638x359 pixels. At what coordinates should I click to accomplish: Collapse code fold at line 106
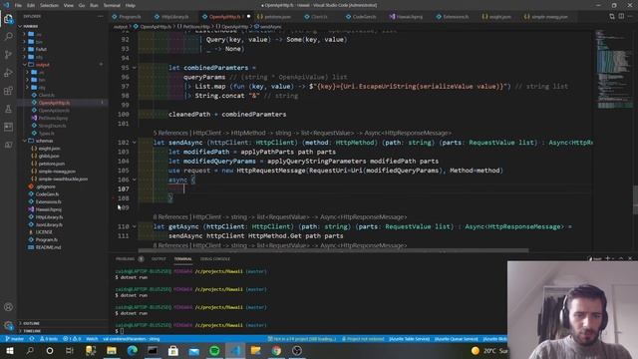pos(135,179)
